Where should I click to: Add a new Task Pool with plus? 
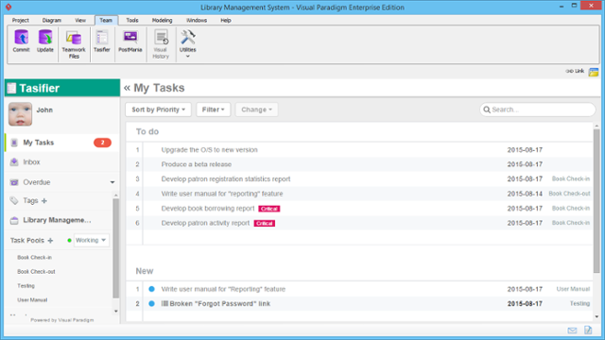50,241
